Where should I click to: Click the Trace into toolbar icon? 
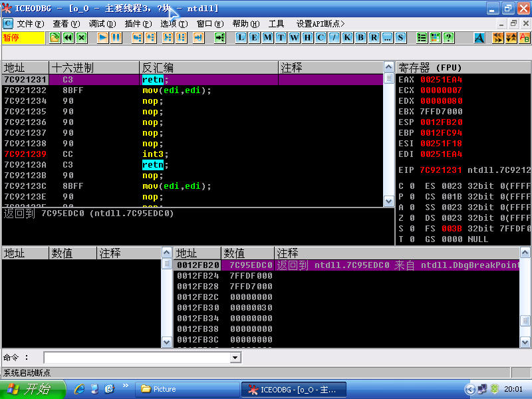[x=168, y=37]
